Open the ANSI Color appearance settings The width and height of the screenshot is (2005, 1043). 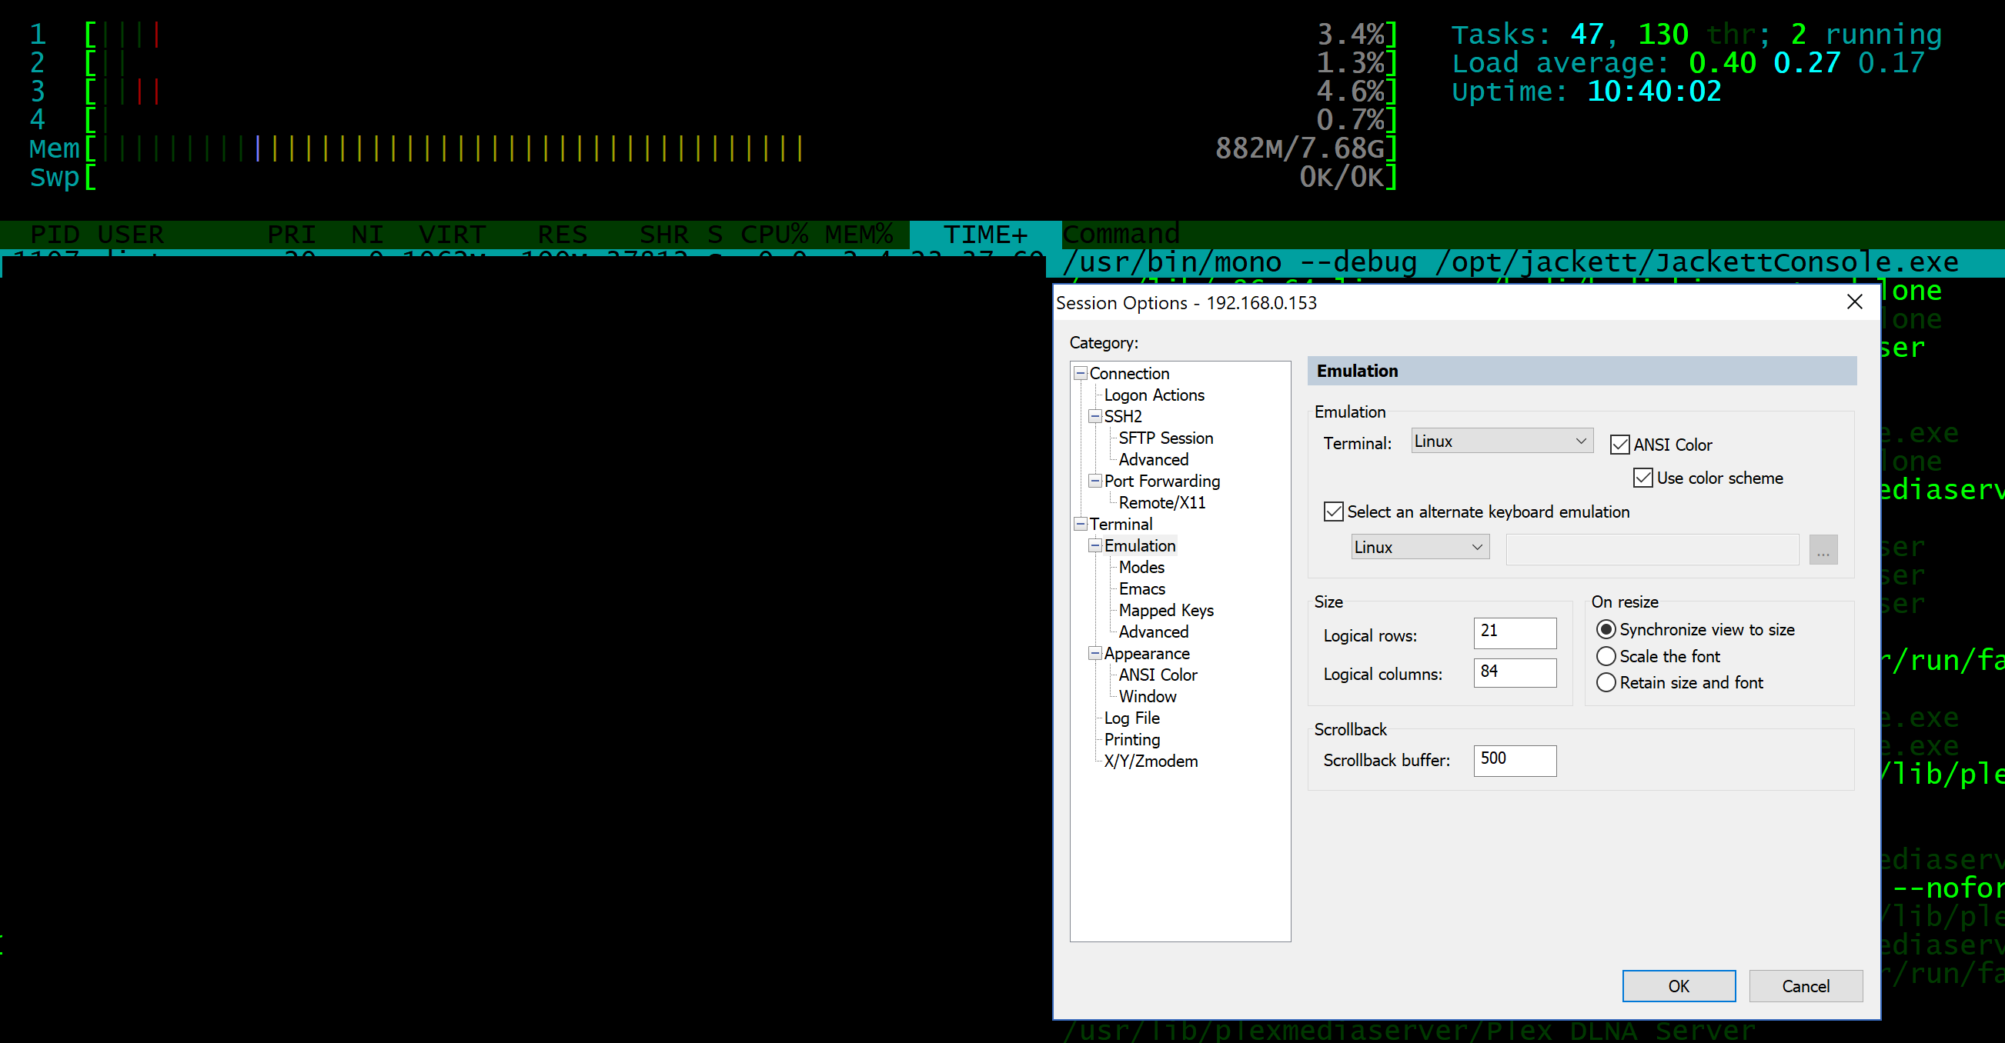(x=1157, y=675)
